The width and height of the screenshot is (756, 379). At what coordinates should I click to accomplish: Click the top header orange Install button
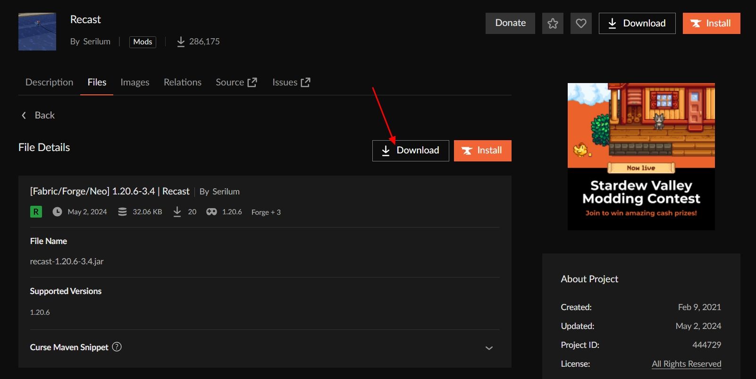[x=711, y=23]
